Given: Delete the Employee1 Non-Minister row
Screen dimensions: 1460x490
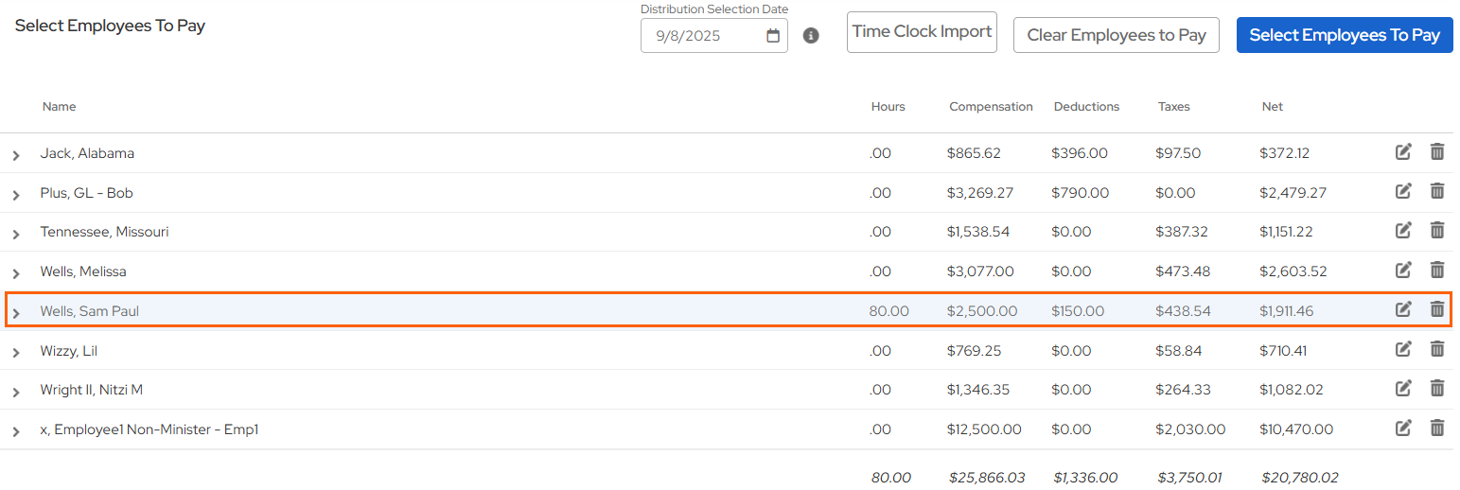Looking at the screenshot, I should pos(1436,429).
